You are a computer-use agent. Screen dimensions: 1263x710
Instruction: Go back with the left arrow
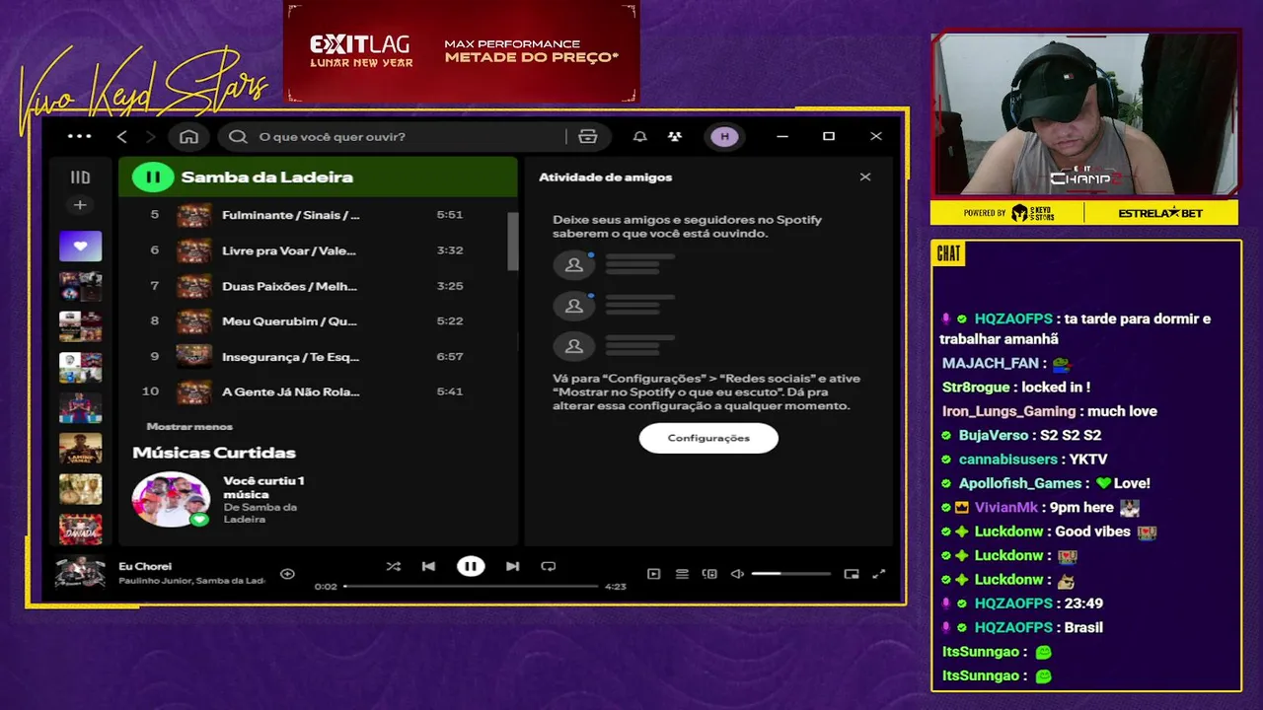(122, 137)
